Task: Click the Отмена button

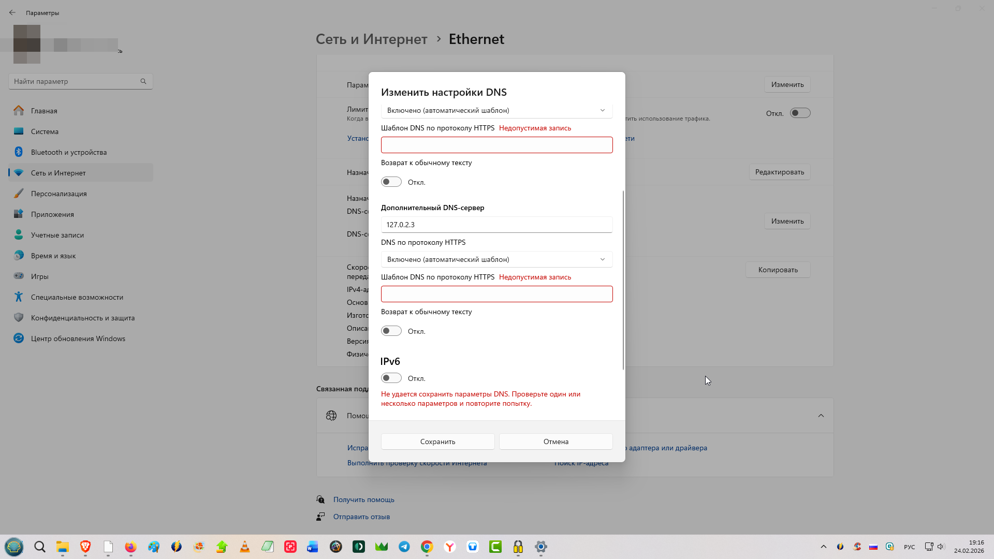Action: tap(556, 442)
